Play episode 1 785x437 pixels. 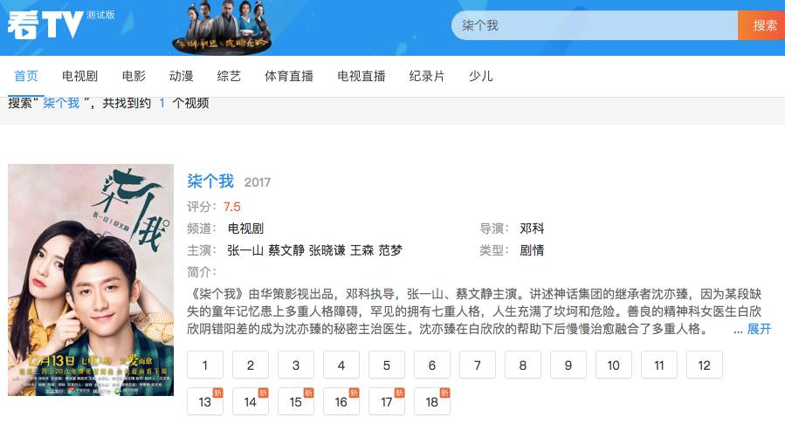coord(204,365)
